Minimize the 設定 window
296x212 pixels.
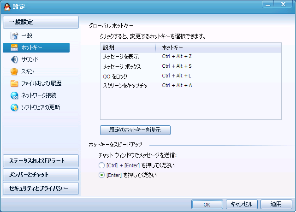pos(268,4)
